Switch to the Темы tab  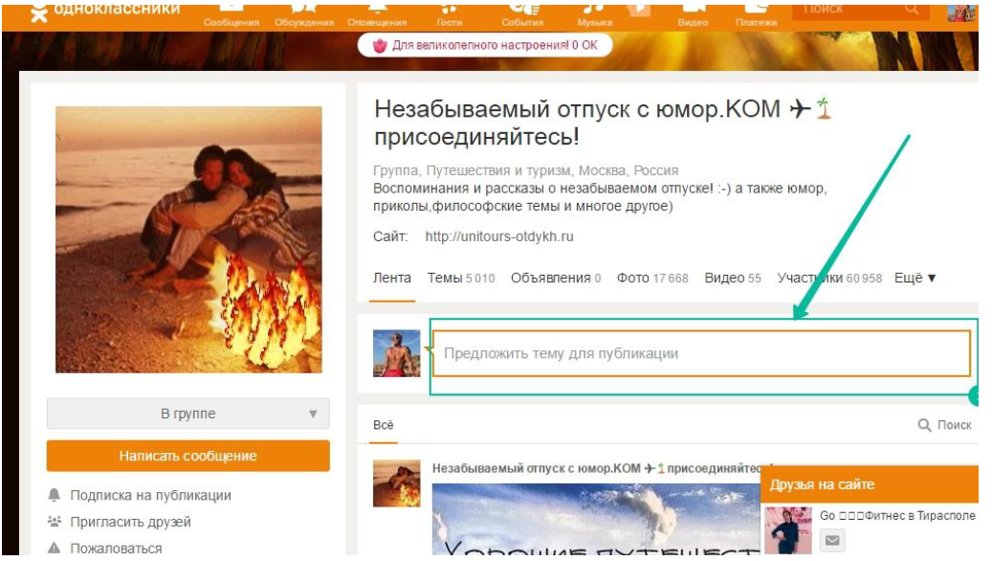click(x=460, y=278)
